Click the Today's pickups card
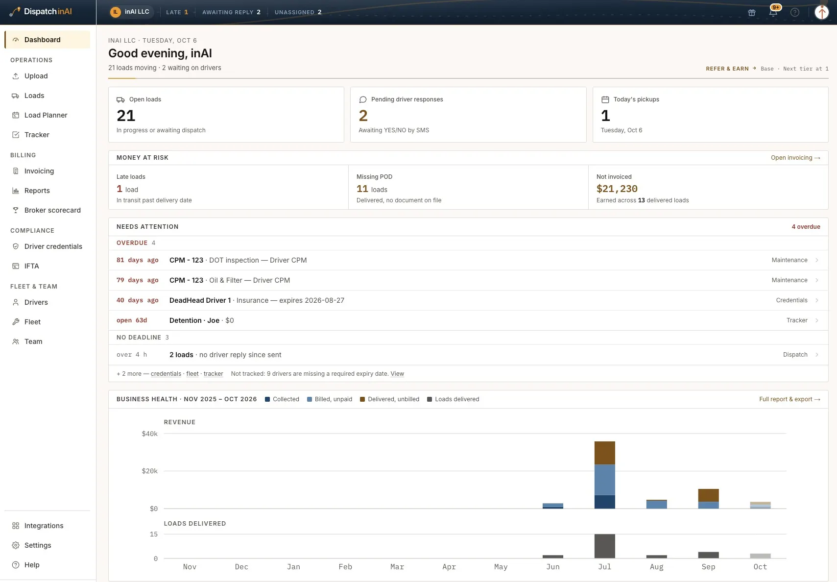837x582 pixels. click(711, 115)
